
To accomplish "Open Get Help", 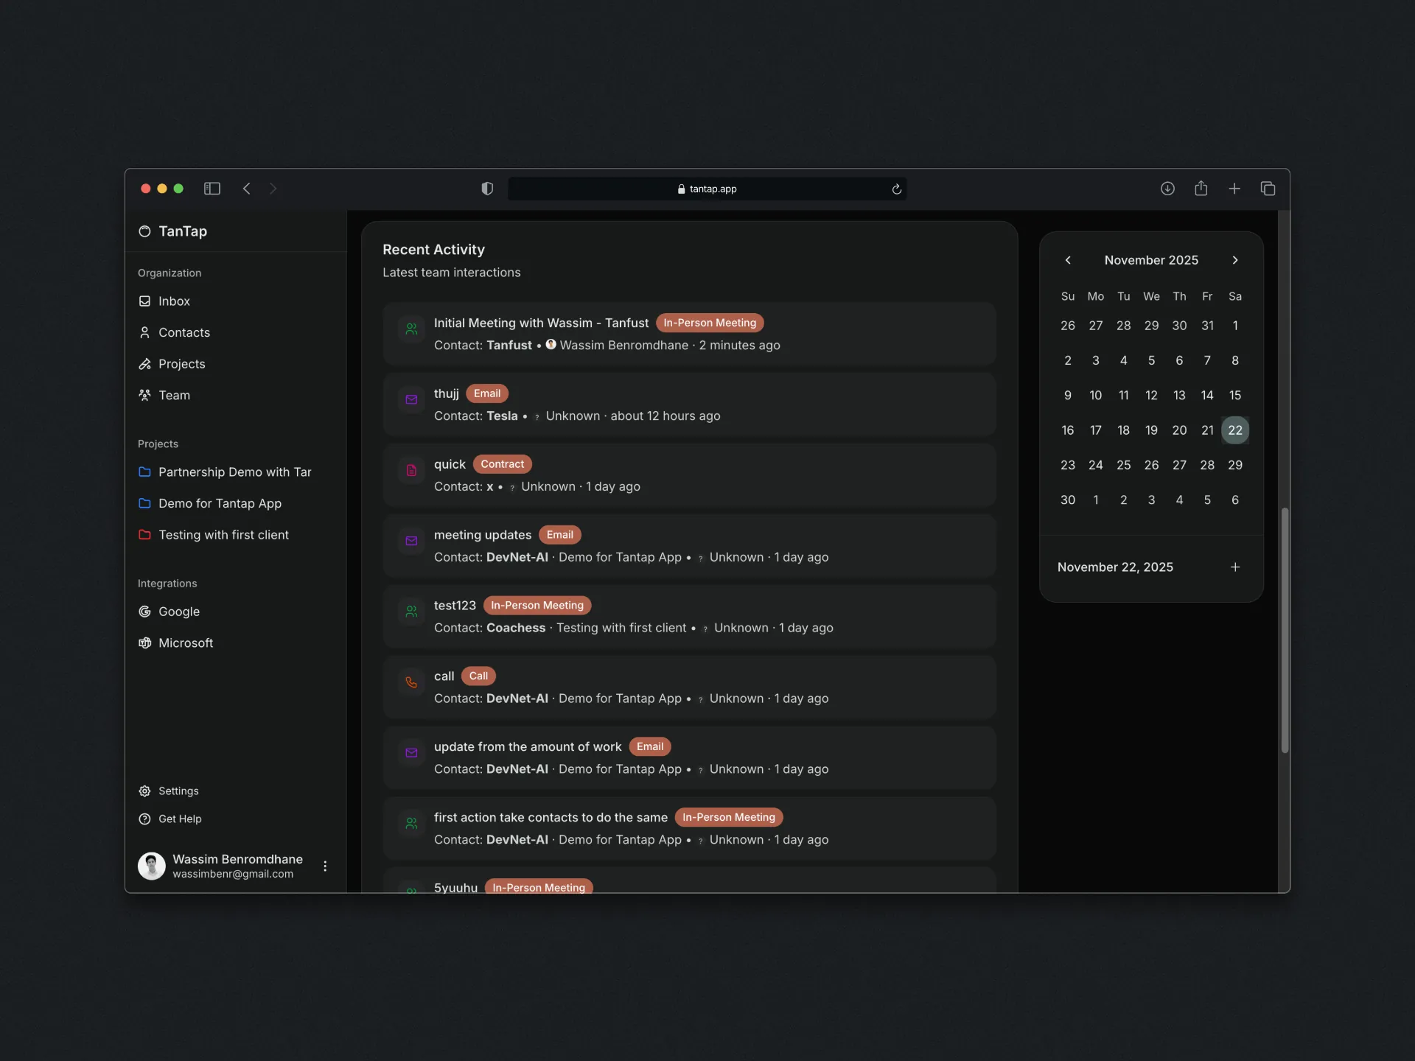I will [x=144, y=819].
